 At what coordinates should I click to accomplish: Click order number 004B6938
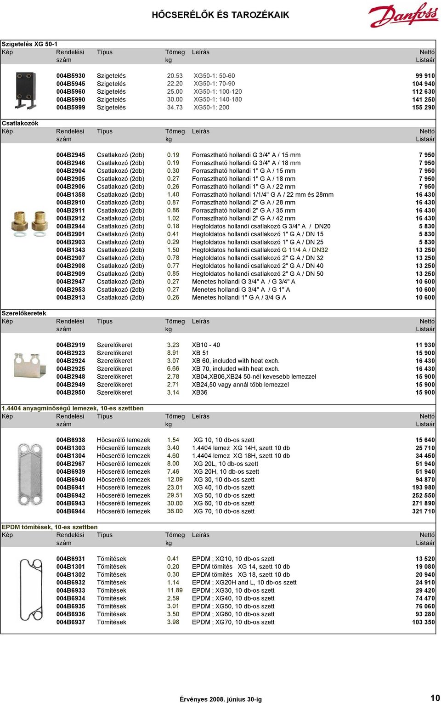(x=71, y=440)
